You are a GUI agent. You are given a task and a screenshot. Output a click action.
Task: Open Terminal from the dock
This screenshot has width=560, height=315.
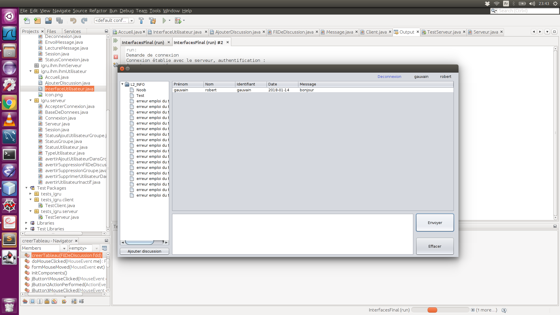[9, 154]
